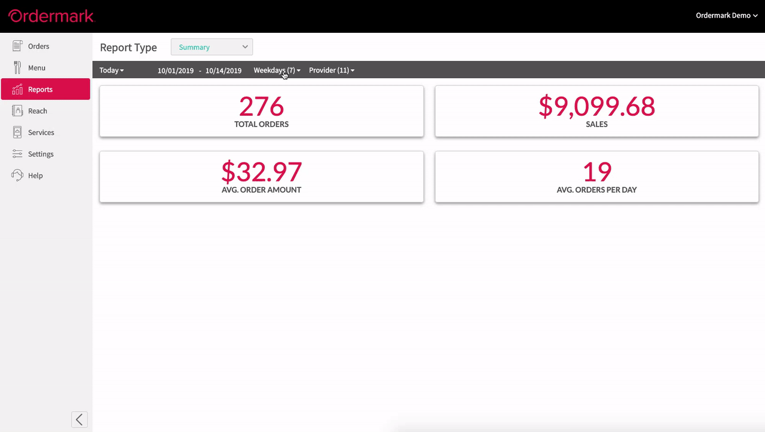Expand the Today date range dropdown
Screen dimensions: 765x432
[112, 70]
